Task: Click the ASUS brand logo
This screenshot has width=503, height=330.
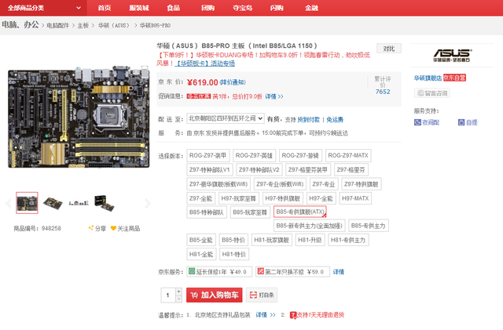Action: [x=453, y=55]
